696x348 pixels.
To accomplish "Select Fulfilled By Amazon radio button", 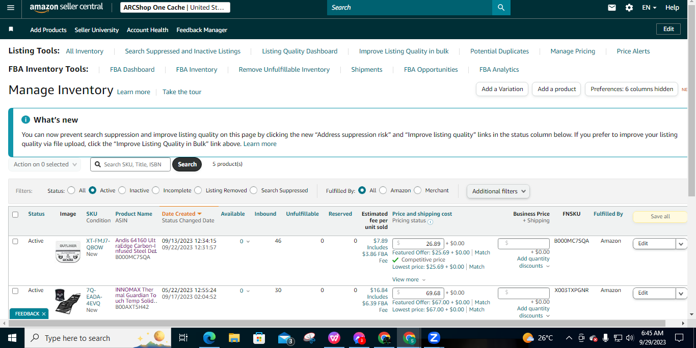I will [383, 190].
